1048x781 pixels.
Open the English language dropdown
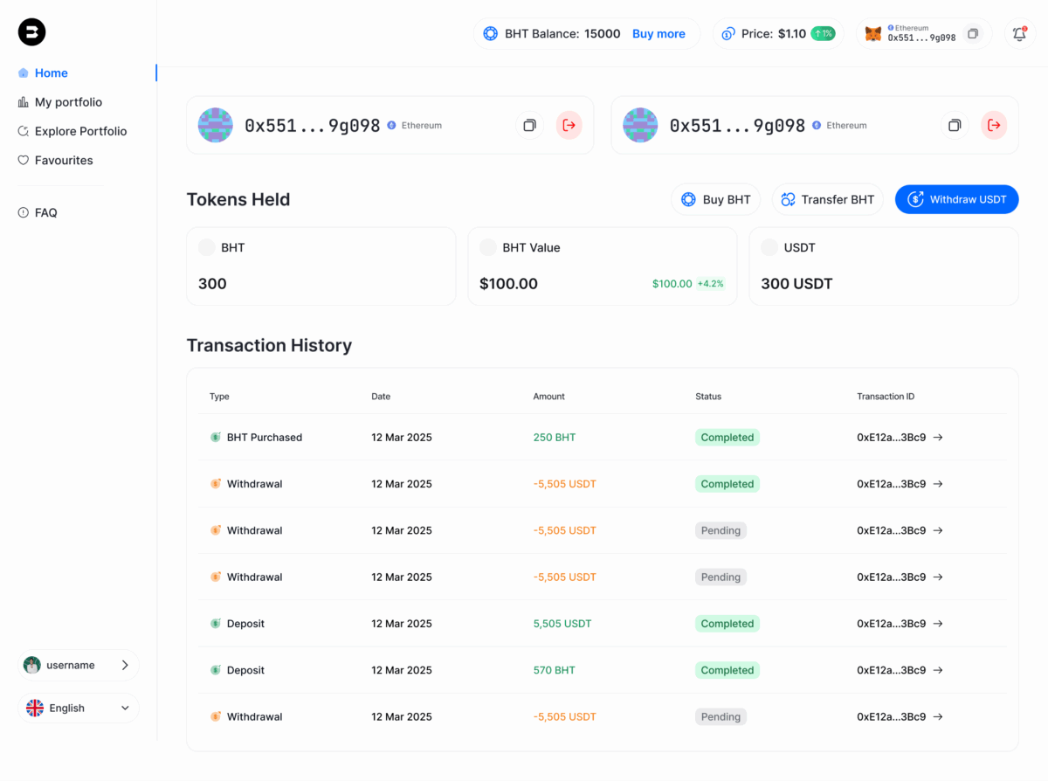[79, 708]
